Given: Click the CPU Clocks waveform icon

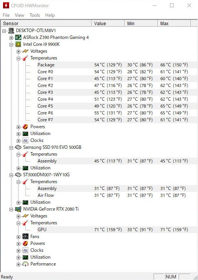Looking at the screenshot, I should click(25, 140).
